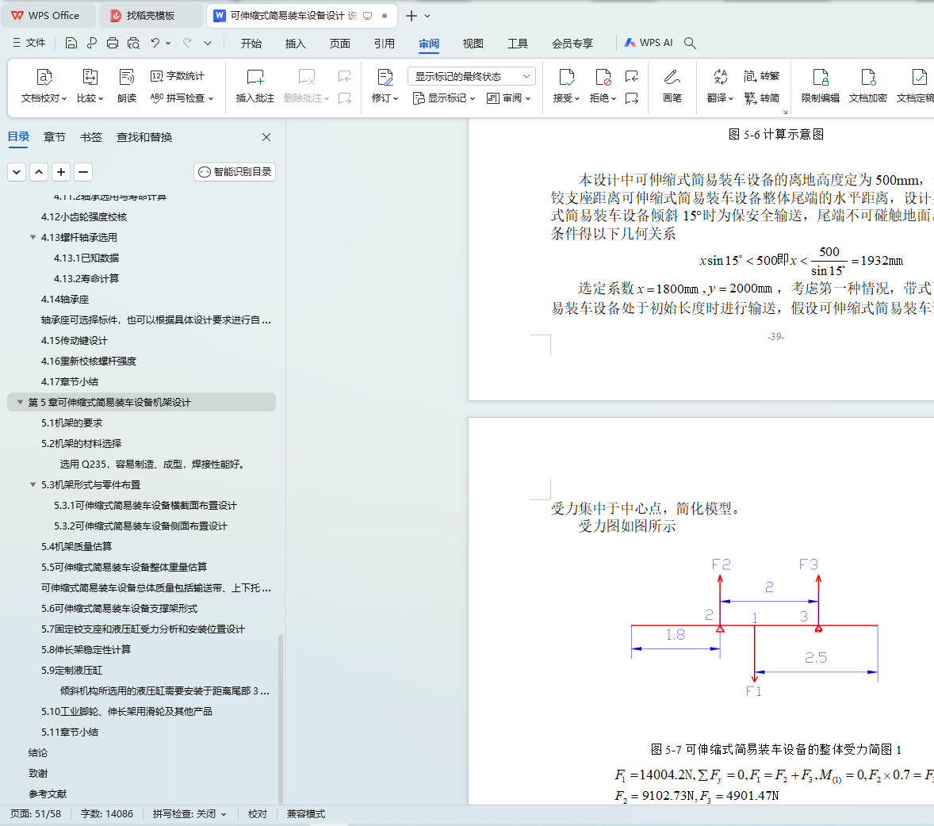This screenshot has width=934, height=826.
Task: Go to 5.9定制液压缸 outline entry
Action: tap(71, 670)
